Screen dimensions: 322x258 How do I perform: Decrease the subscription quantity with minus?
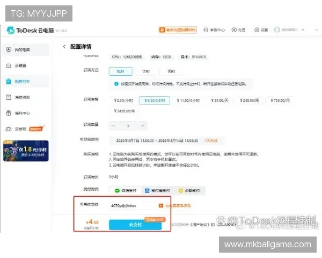[113, 126]
